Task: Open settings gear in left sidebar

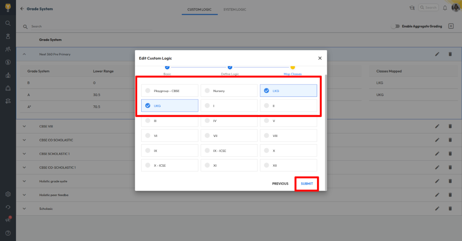Action: pos(8,194)
